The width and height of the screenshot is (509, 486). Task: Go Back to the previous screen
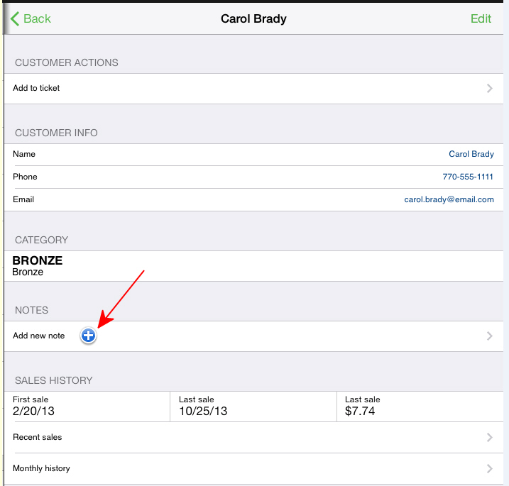click(x=31, y=18)
